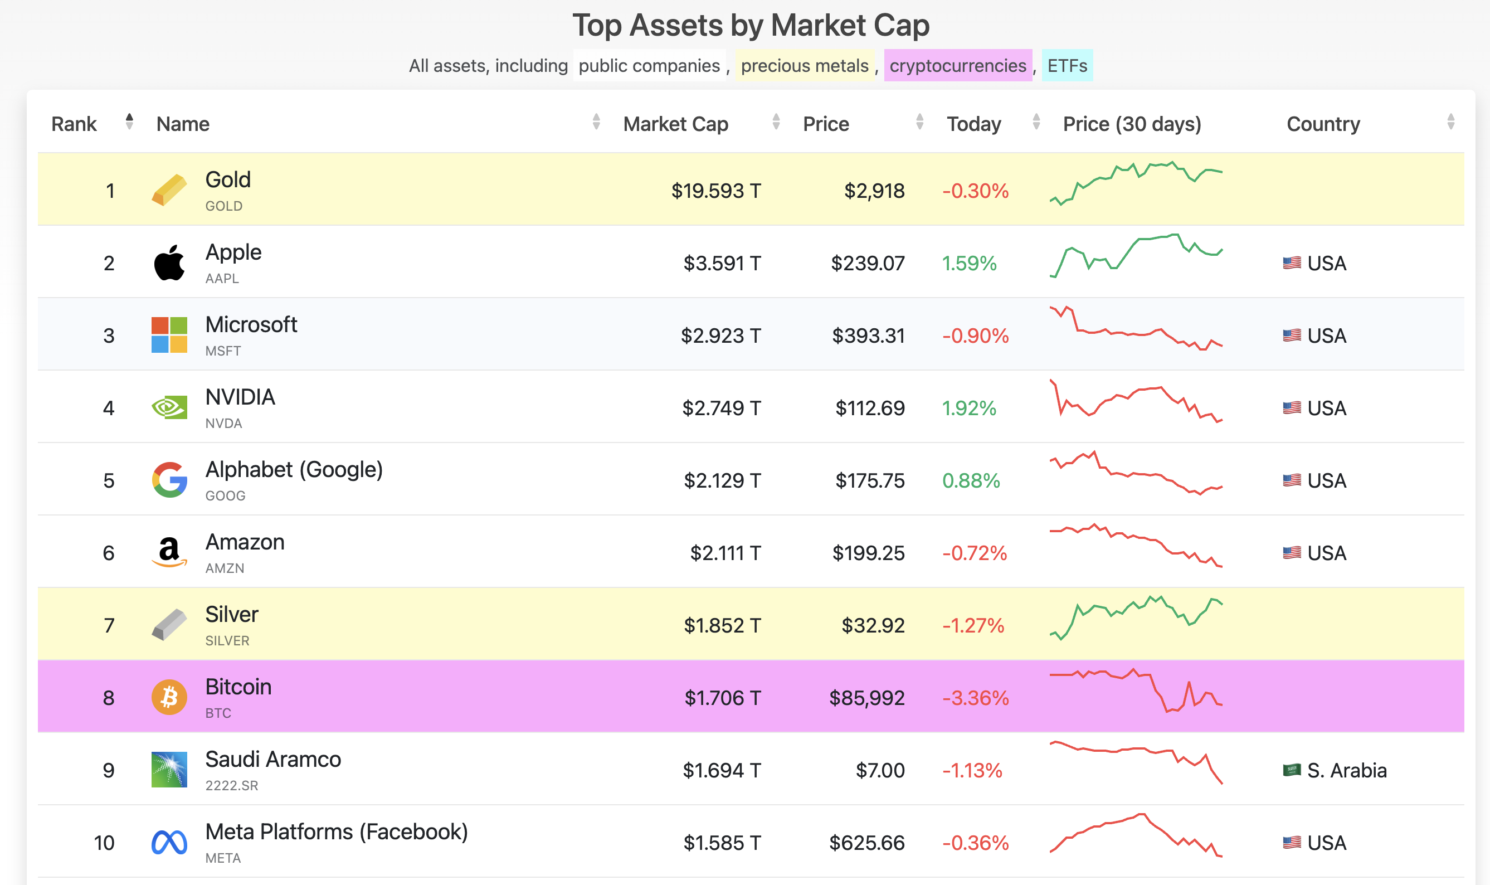
Task: Sort table by Country column arrows
Action: click(x=1450, y=121)
